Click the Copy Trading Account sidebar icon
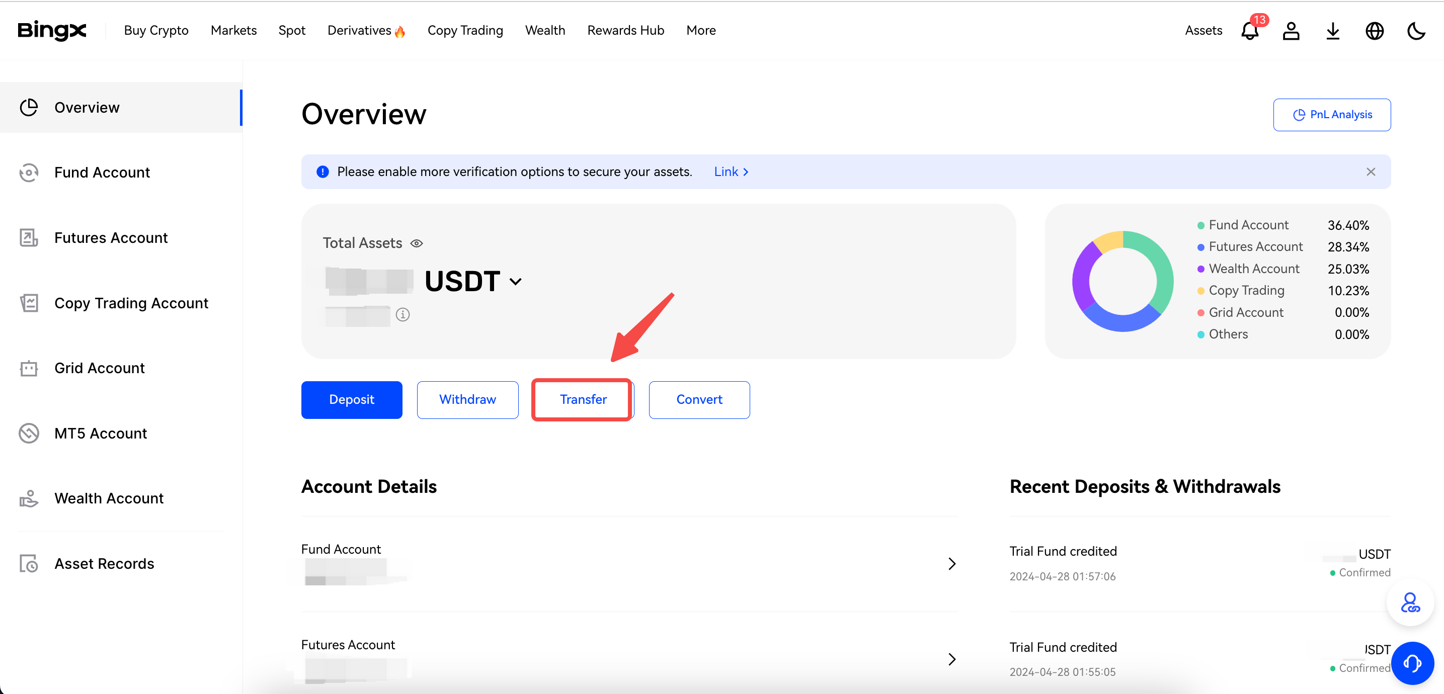 point(29,303)
